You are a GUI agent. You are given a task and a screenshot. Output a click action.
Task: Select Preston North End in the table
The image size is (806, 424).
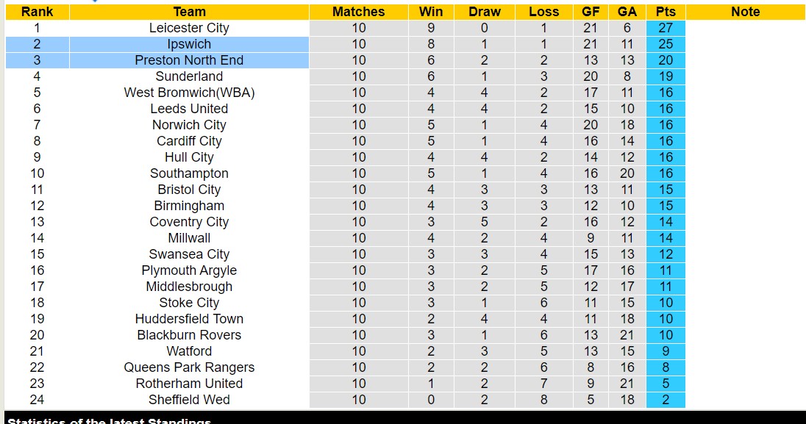tap(189, 60)
